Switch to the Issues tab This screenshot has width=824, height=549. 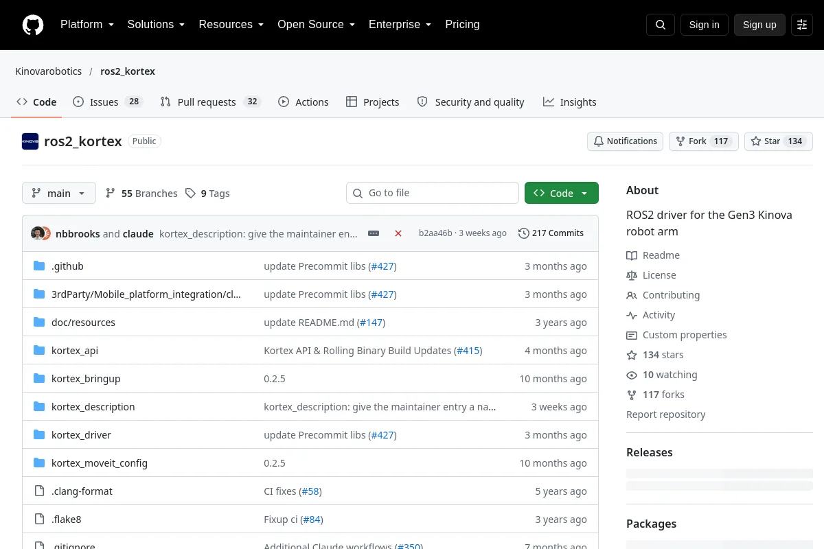(107, 102)
